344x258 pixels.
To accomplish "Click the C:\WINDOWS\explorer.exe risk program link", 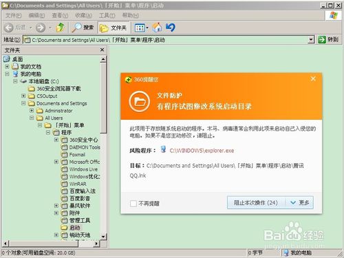I will pos(202,151).
